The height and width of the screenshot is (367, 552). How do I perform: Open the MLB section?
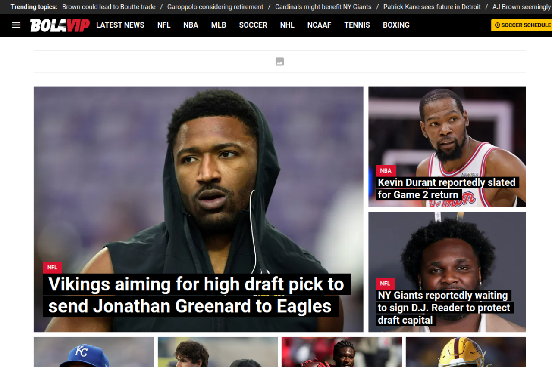219,25
